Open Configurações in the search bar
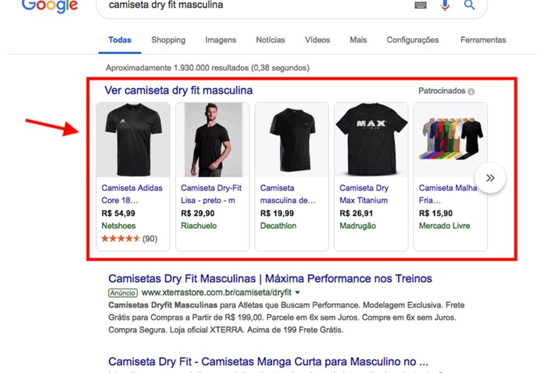560x373 pixels. (412, 40)
